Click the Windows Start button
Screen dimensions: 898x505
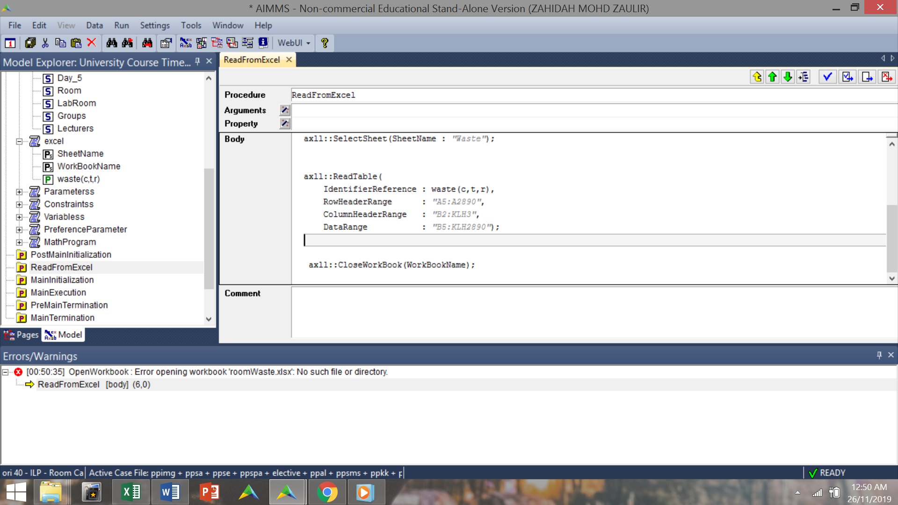16,492
